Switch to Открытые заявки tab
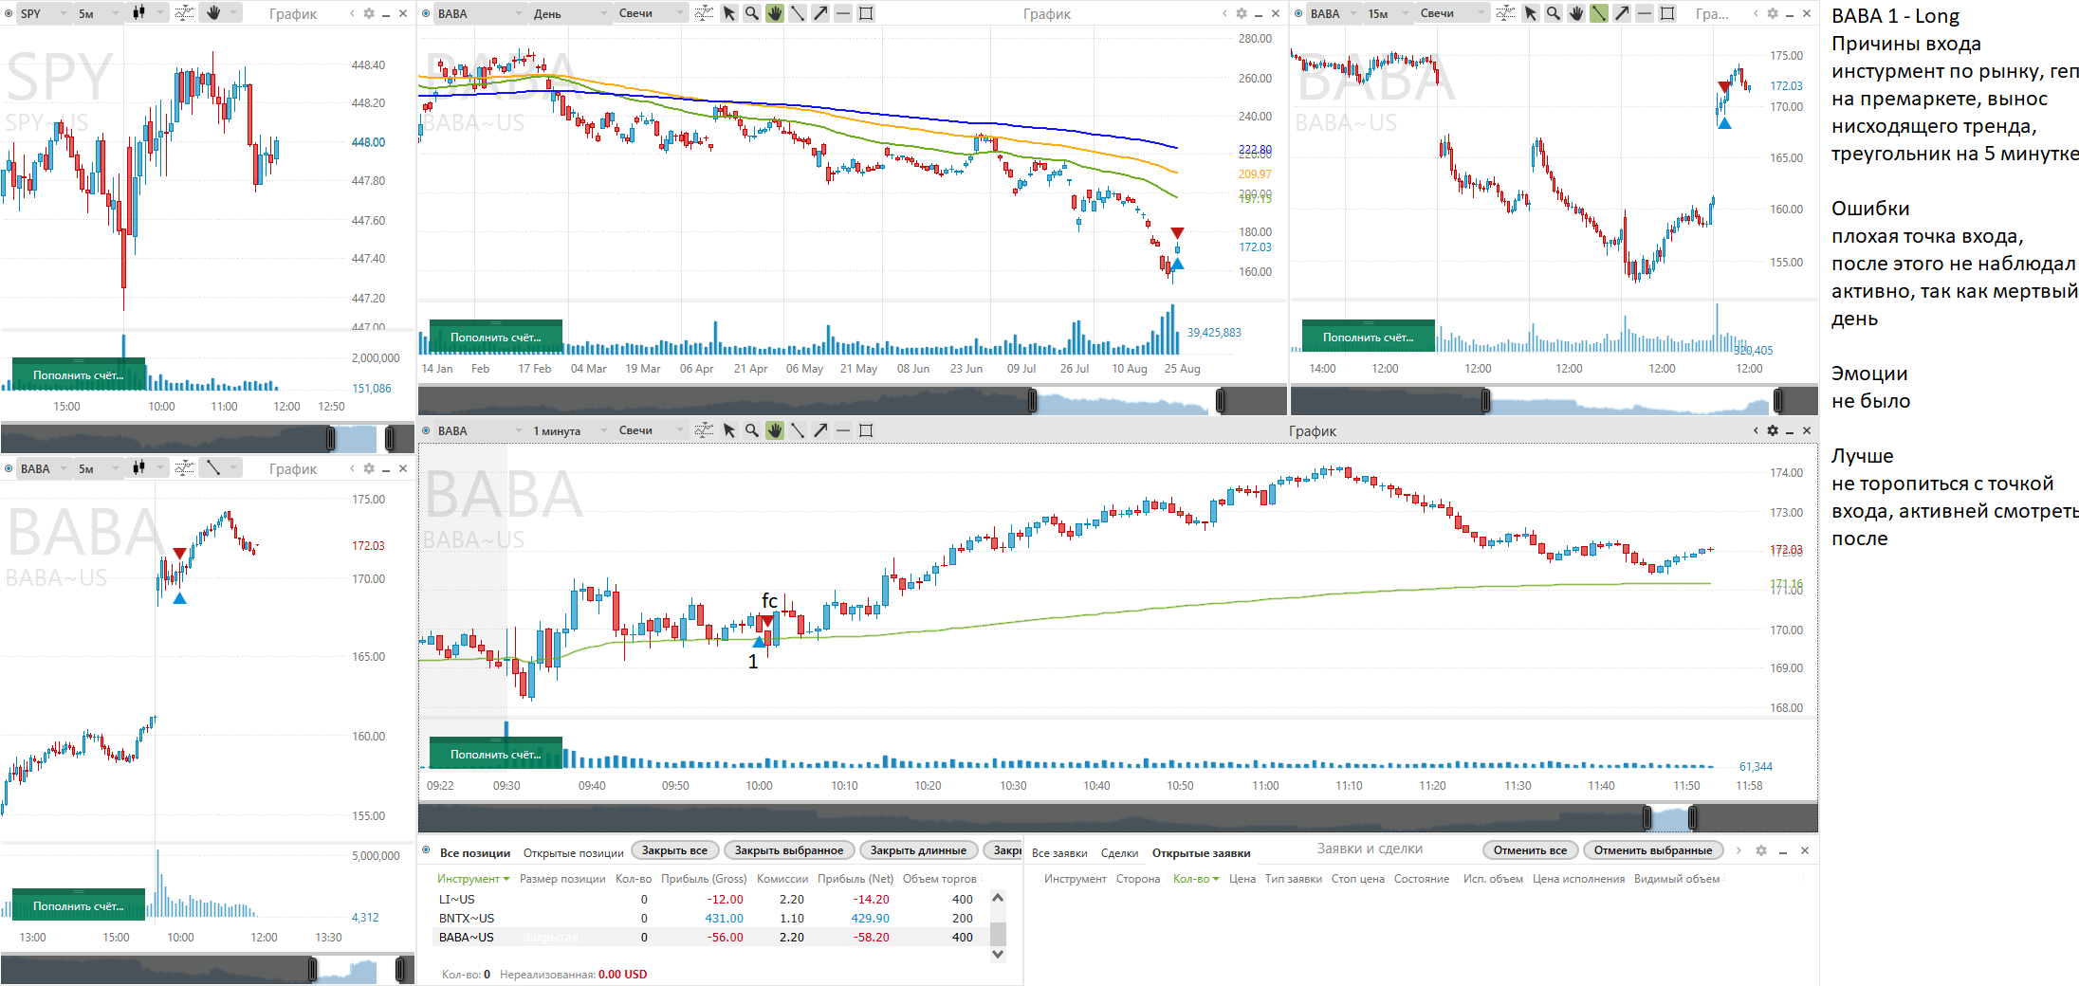Image resolution: width=2079 pixels, height=986 pixels. click(x=1201, y=852)
